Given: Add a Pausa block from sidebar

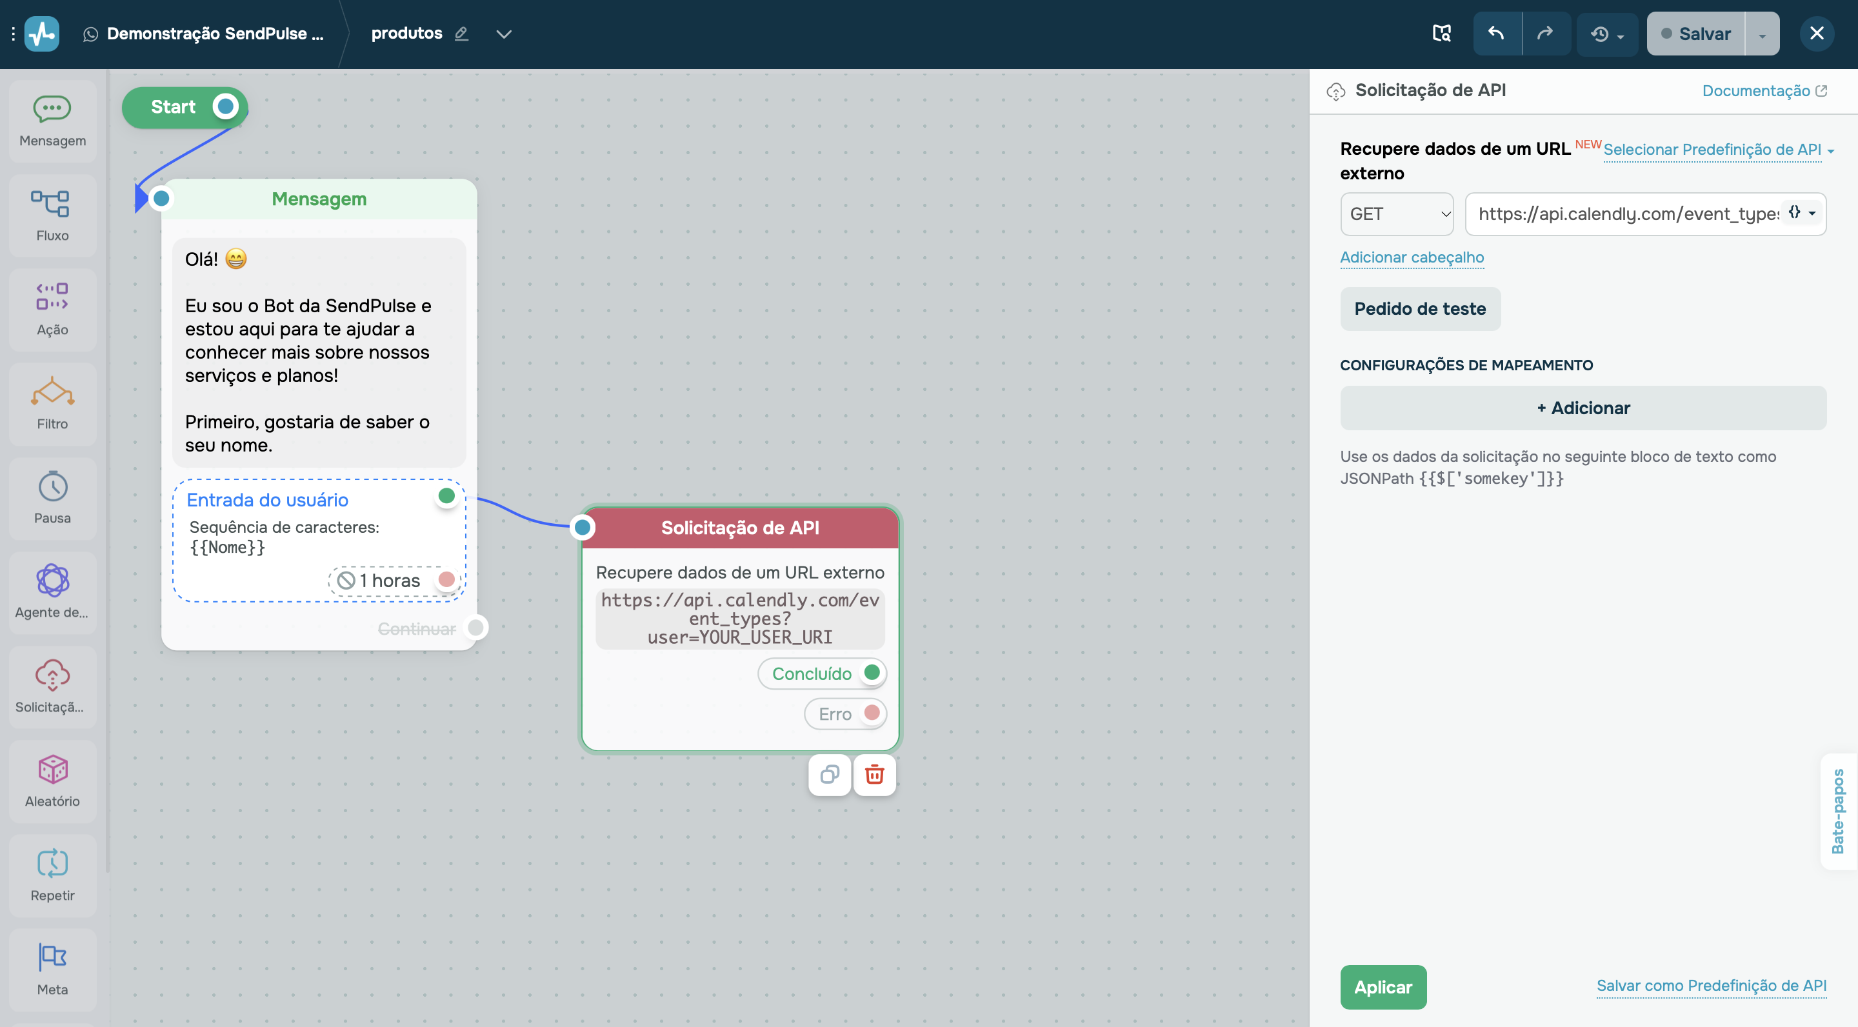Looking at the screenshot, I should (53, 497).
